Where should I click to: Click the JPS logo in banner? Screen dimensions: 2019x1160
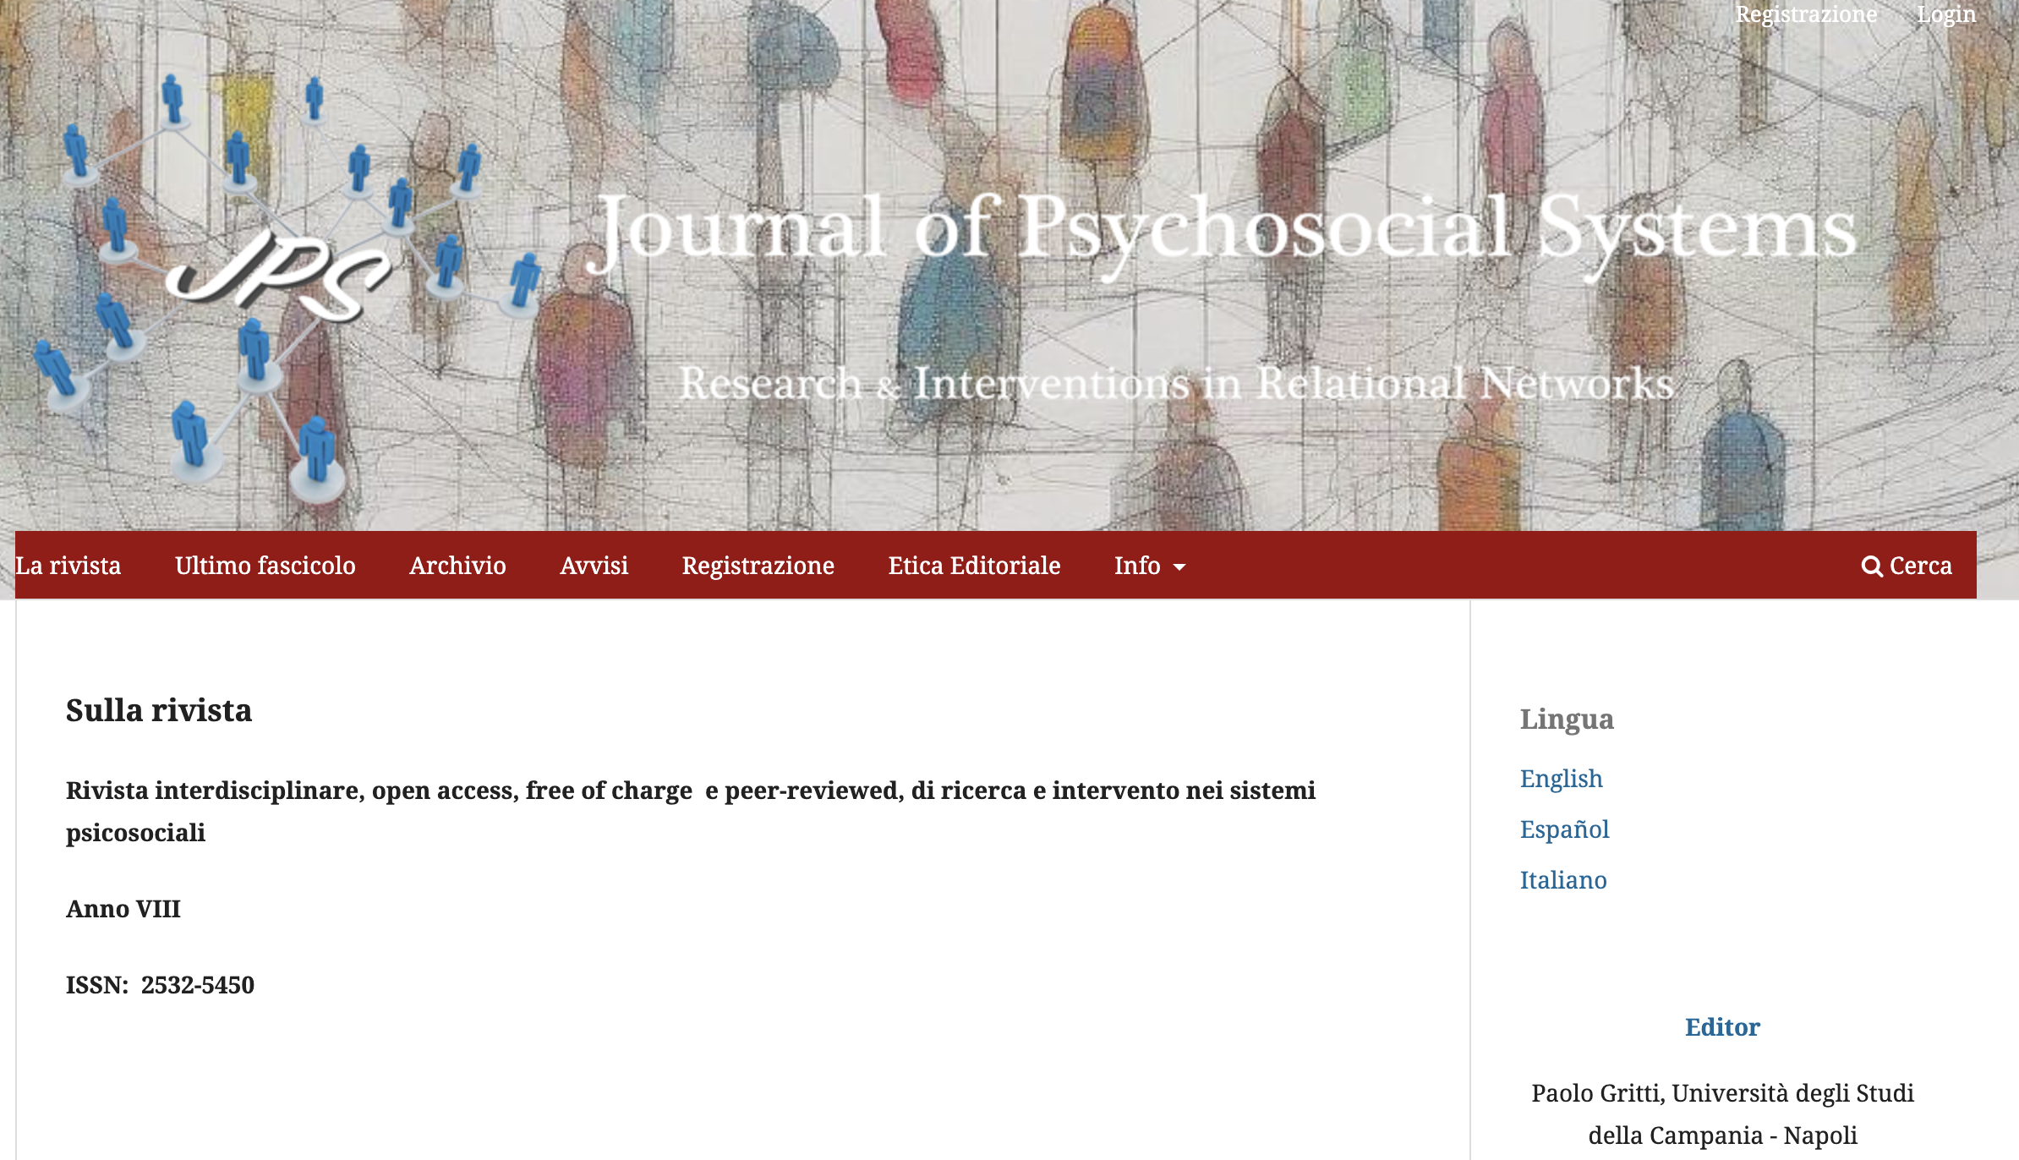tap(279, 275)
